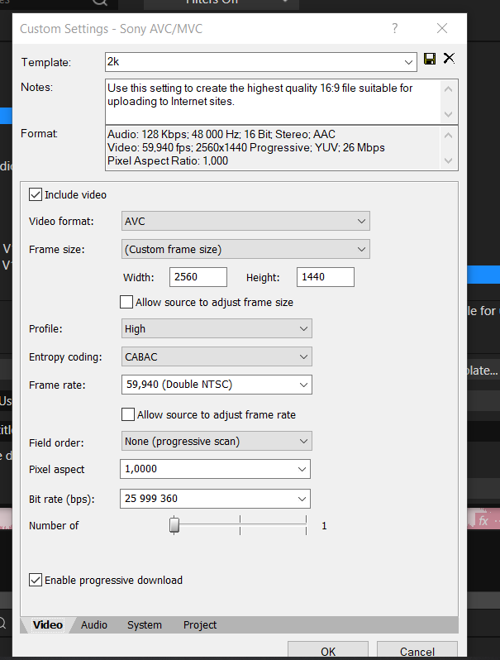Click the Cancel button
Image resolution: width=500 pixels, height=660 pixels.
(417, 651)
